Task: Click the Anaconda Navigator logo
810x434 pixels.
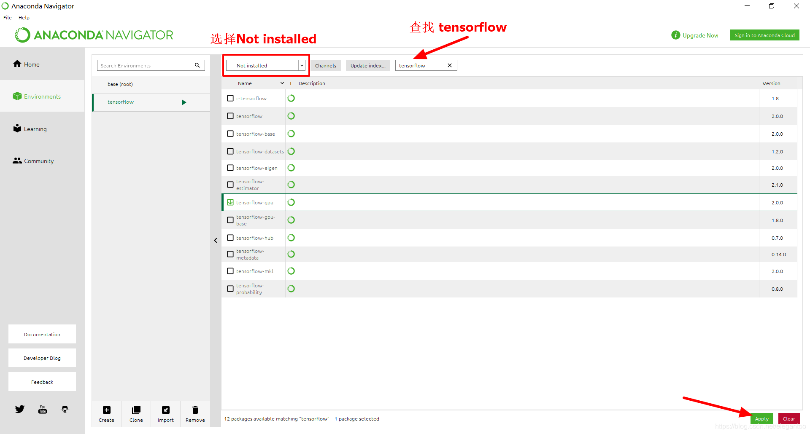Action: pyautogui.click(x=94, y=35)
